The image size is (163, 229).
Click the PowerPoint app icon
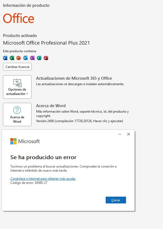point(19,58)
